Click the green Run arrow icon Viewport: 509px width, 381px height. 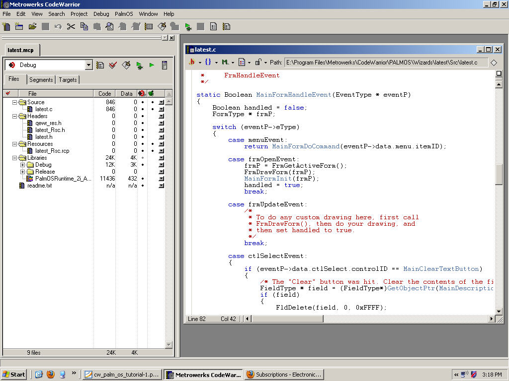pos(152,65)
